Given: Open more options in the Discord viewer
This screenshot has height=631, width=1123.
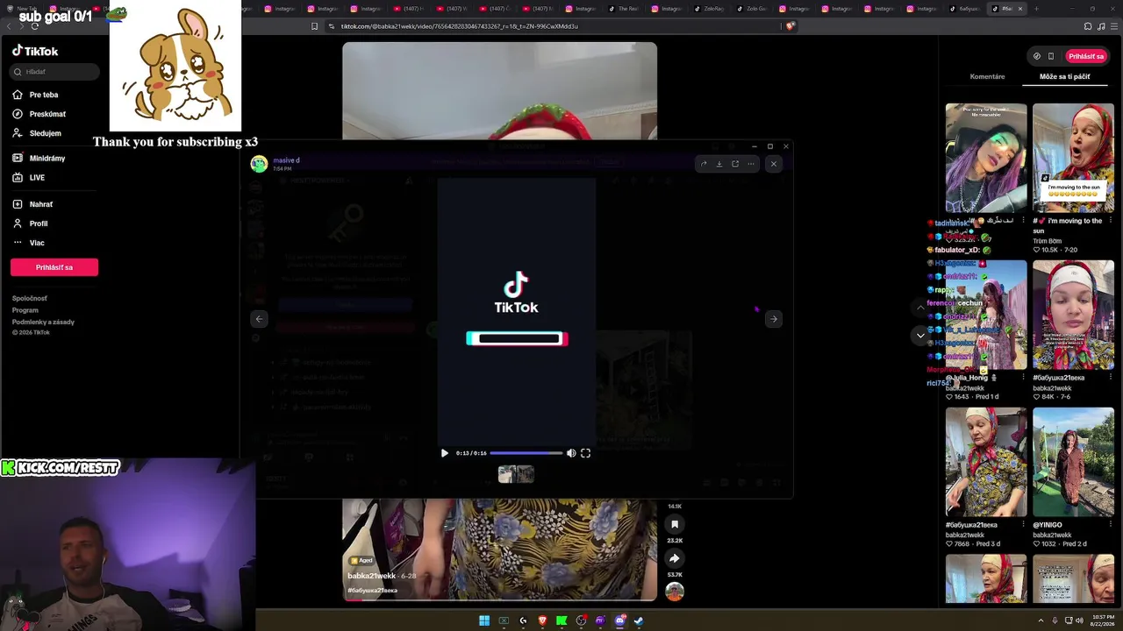Looking at the screenshot, I should point(751,164).
